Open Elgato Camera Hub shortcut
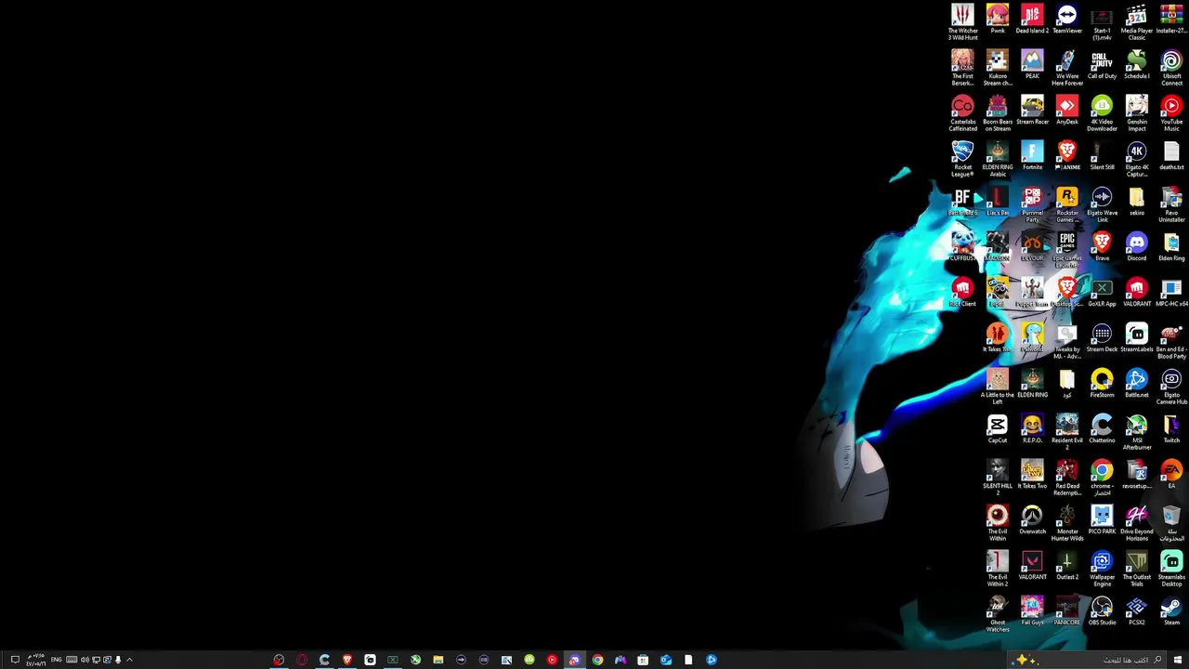 point(1171,386)
